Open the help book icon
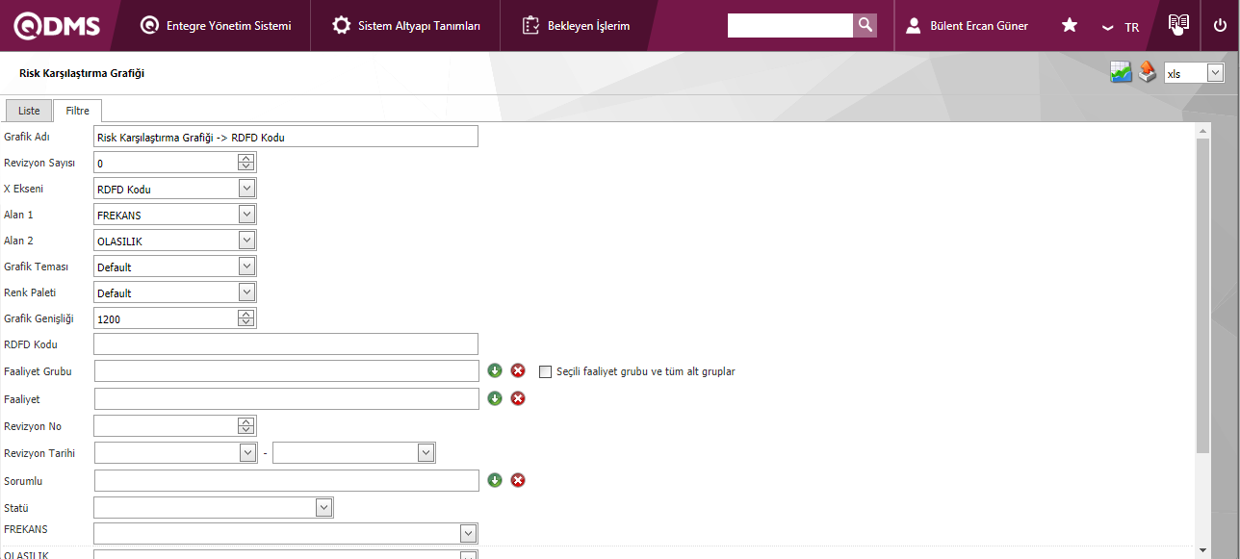Viewport: 1240px width, 559px height. 1178,25
